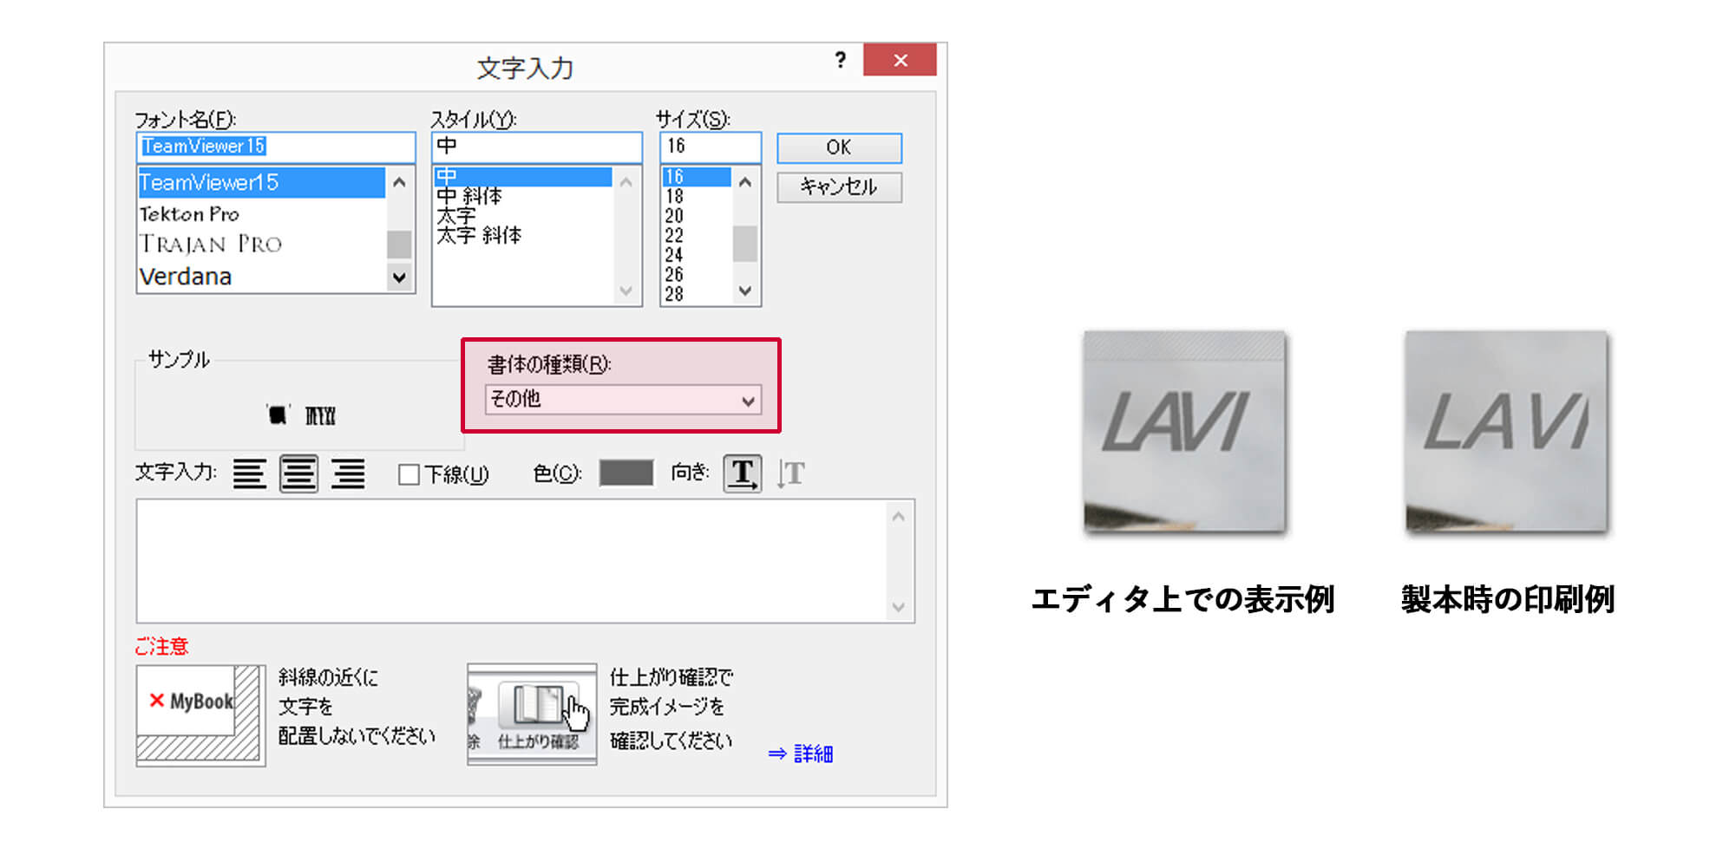Select size 16 in list

coord(697,177)
